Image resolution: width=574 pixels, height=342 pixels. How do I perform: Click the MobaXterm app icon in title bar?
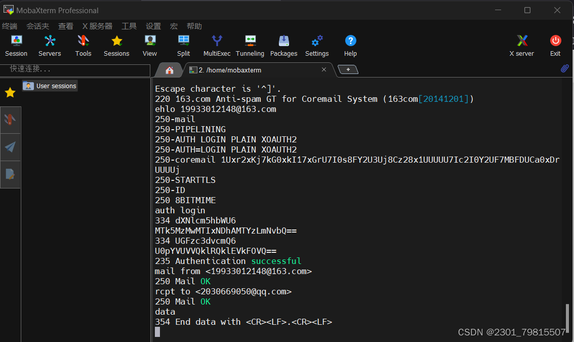pos(8,10)
